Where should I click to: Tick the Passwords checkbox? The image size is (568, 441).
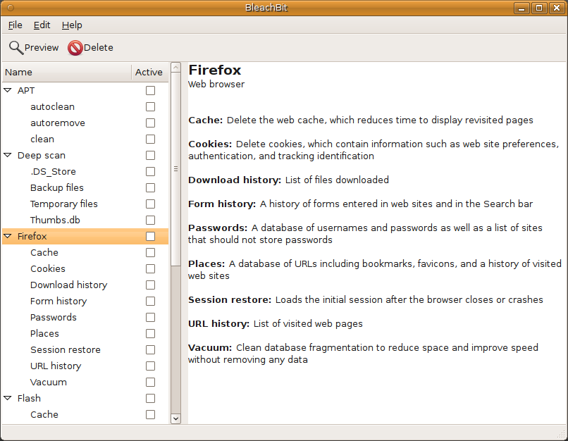[x=150, y=317]
